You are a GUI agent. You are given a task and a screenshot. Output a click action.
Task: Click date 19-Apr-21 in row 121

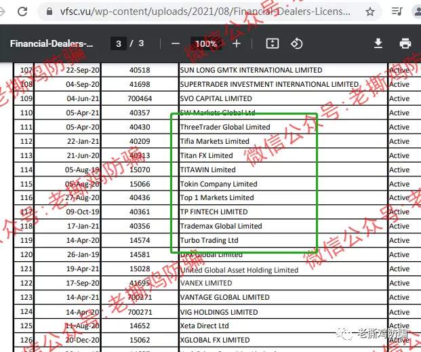tap(83, 269)
